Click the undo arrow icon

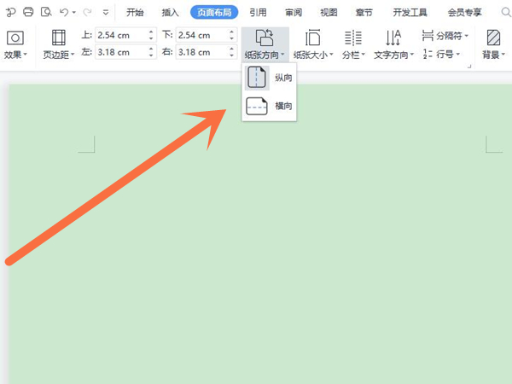(64, 13)
